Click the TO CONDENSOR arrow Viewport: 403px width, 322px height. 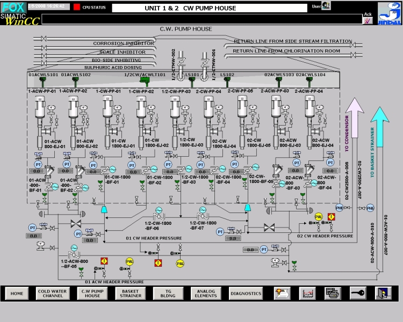(x=355, y=118)
